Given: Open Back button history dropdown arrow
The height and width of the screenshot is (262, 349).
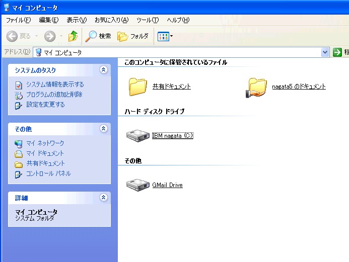Looking at the screenshot, I should coord(36,36).
